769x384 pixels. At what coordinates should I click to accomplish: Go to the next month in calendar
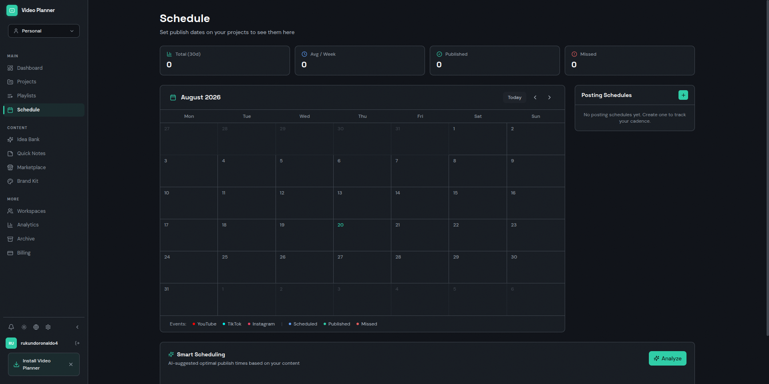[x=550, y=97]
